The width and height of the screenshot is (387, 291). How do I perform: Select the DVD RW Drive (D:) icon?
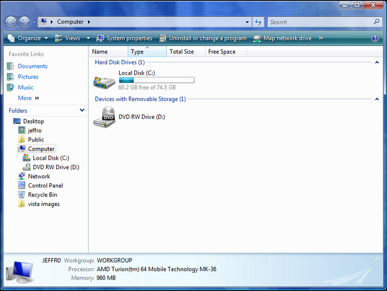click(x=104, y=117)
